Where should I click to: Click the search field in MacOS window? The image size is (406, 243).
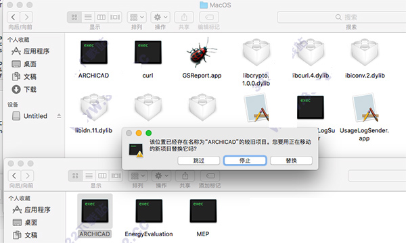pos(342,18)
